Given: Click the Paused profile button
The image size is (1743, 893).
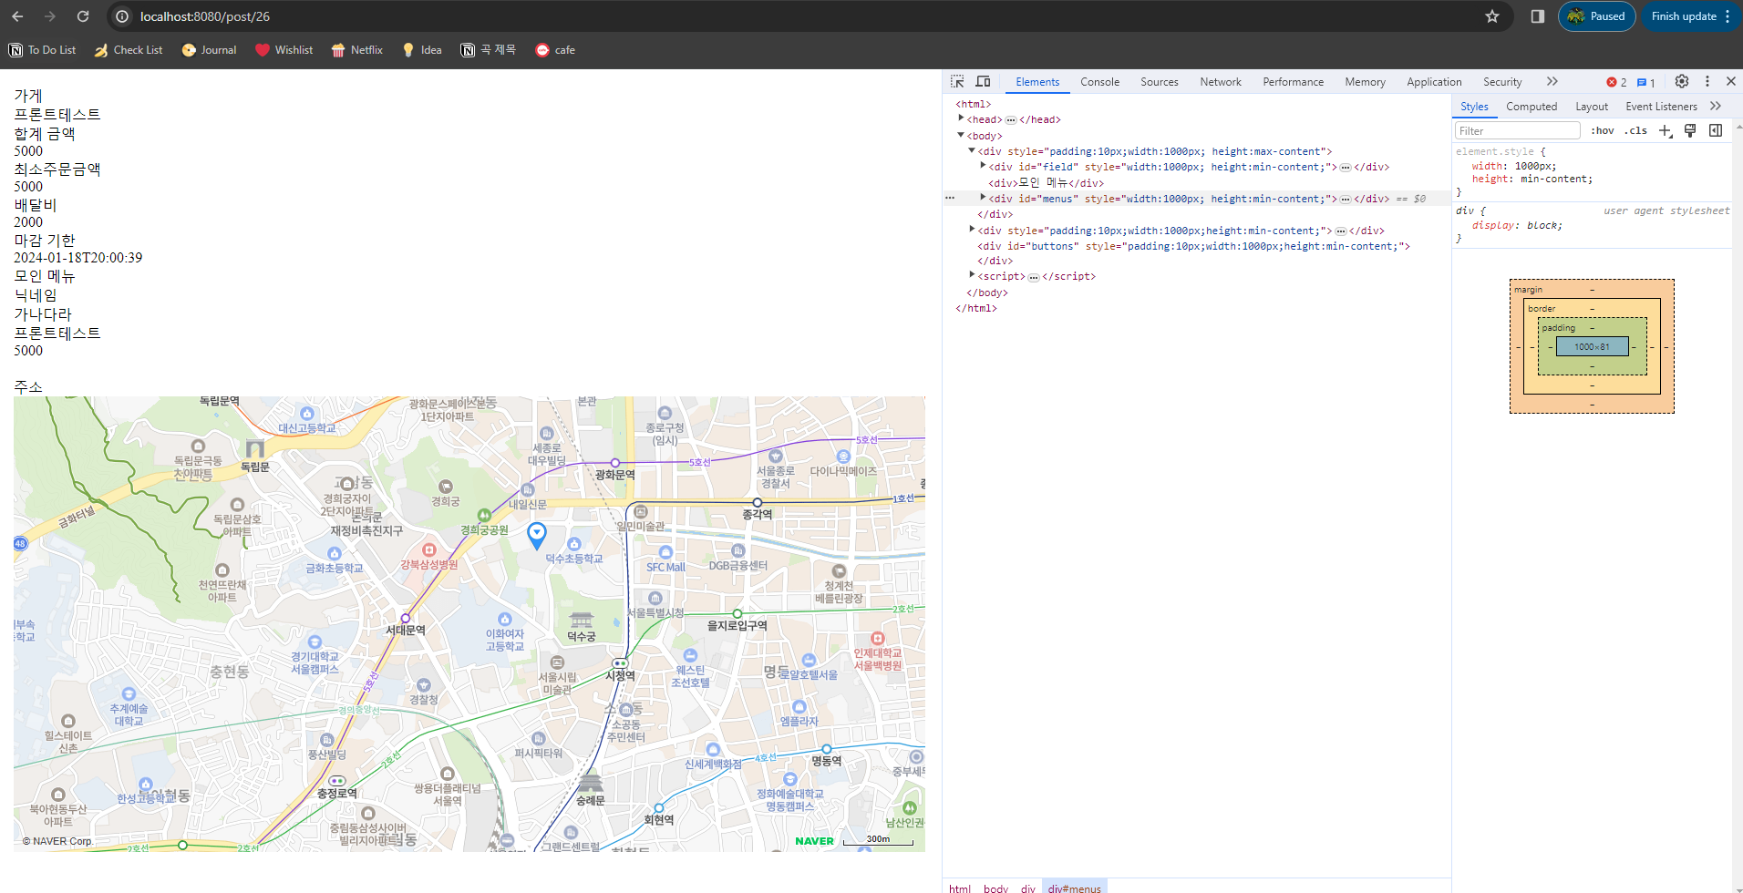Looking at the screenshot, I should [1597, 16].
